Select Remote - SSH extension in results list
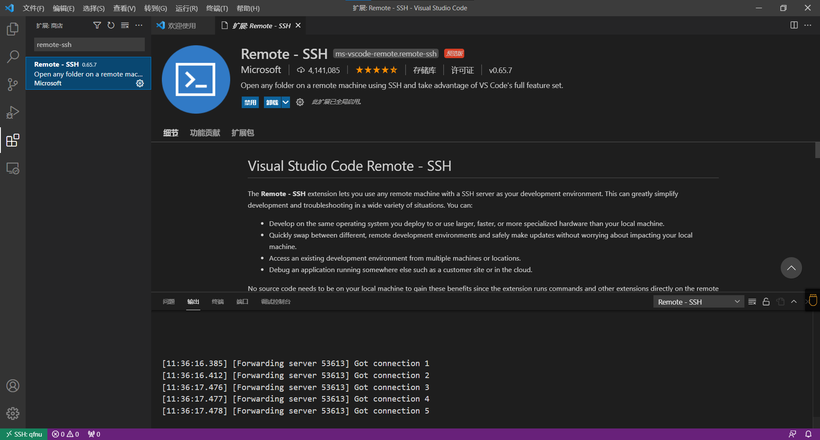Screen dimensions: 820x440 coord(88,73)
